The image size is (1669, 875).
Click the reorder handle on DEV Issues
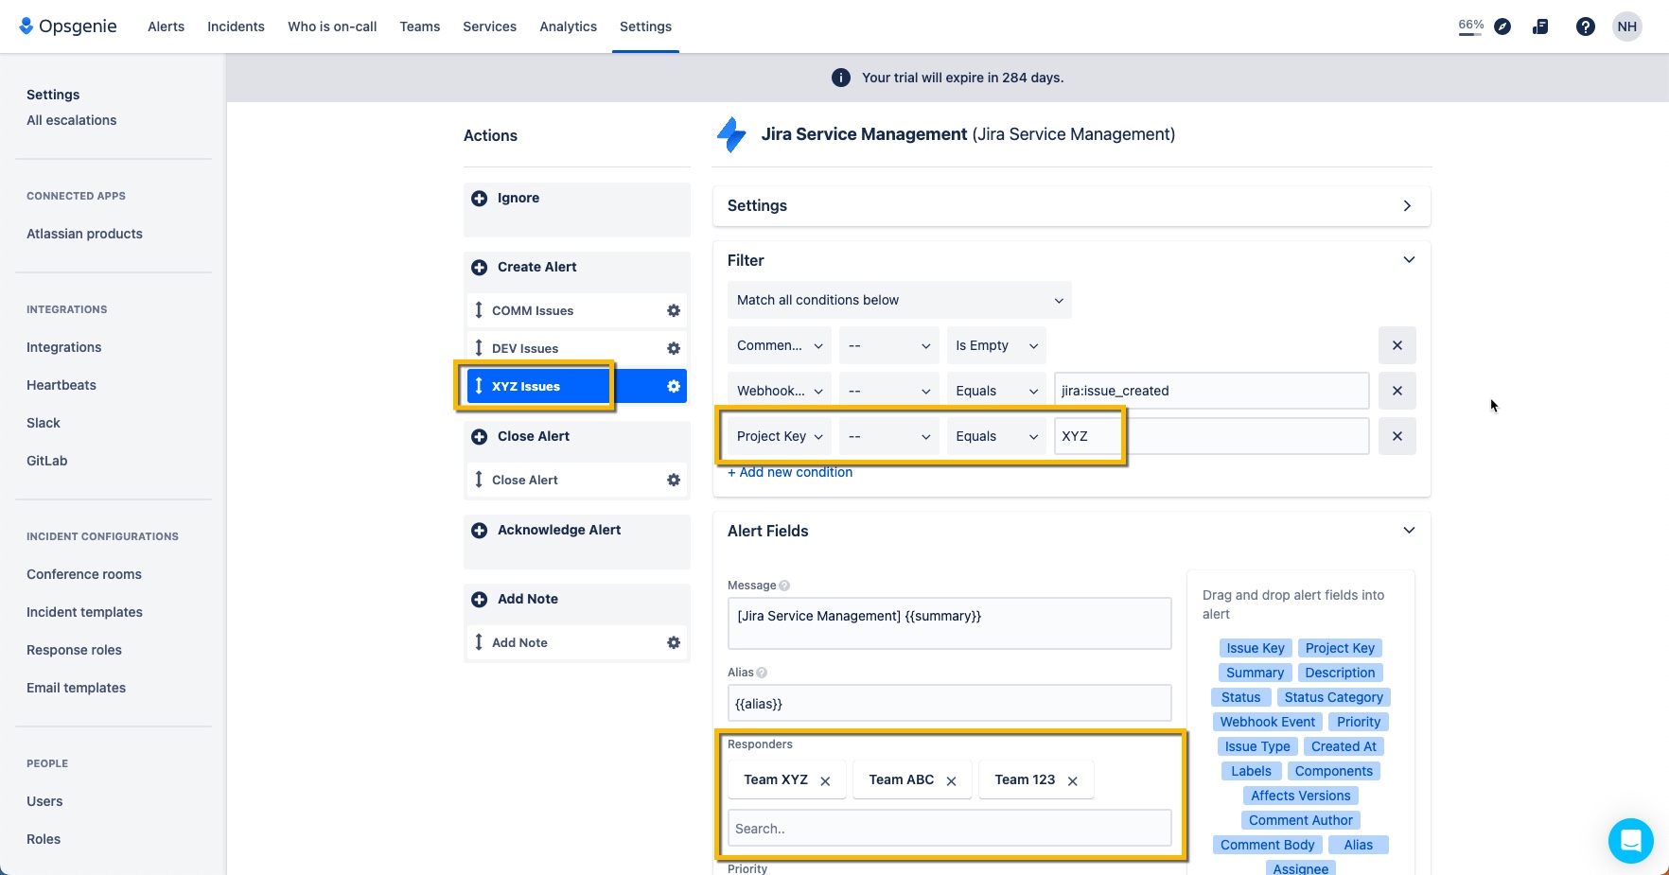(479, 348)
